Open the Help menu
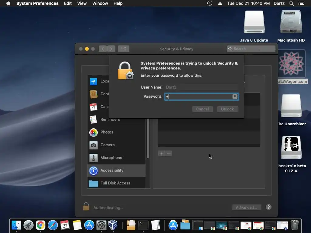This screenshot has width=311, height=233. (118, 3)
